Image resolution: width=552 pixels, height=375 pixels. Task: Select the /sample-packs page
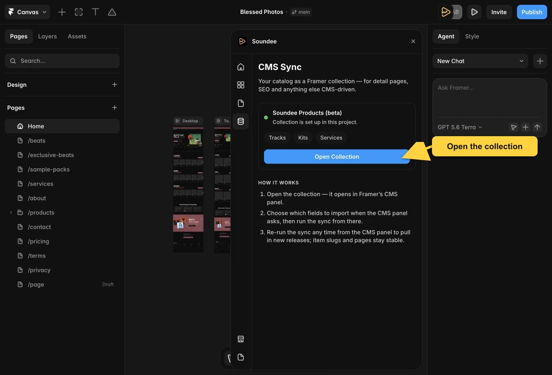point(62,169)
